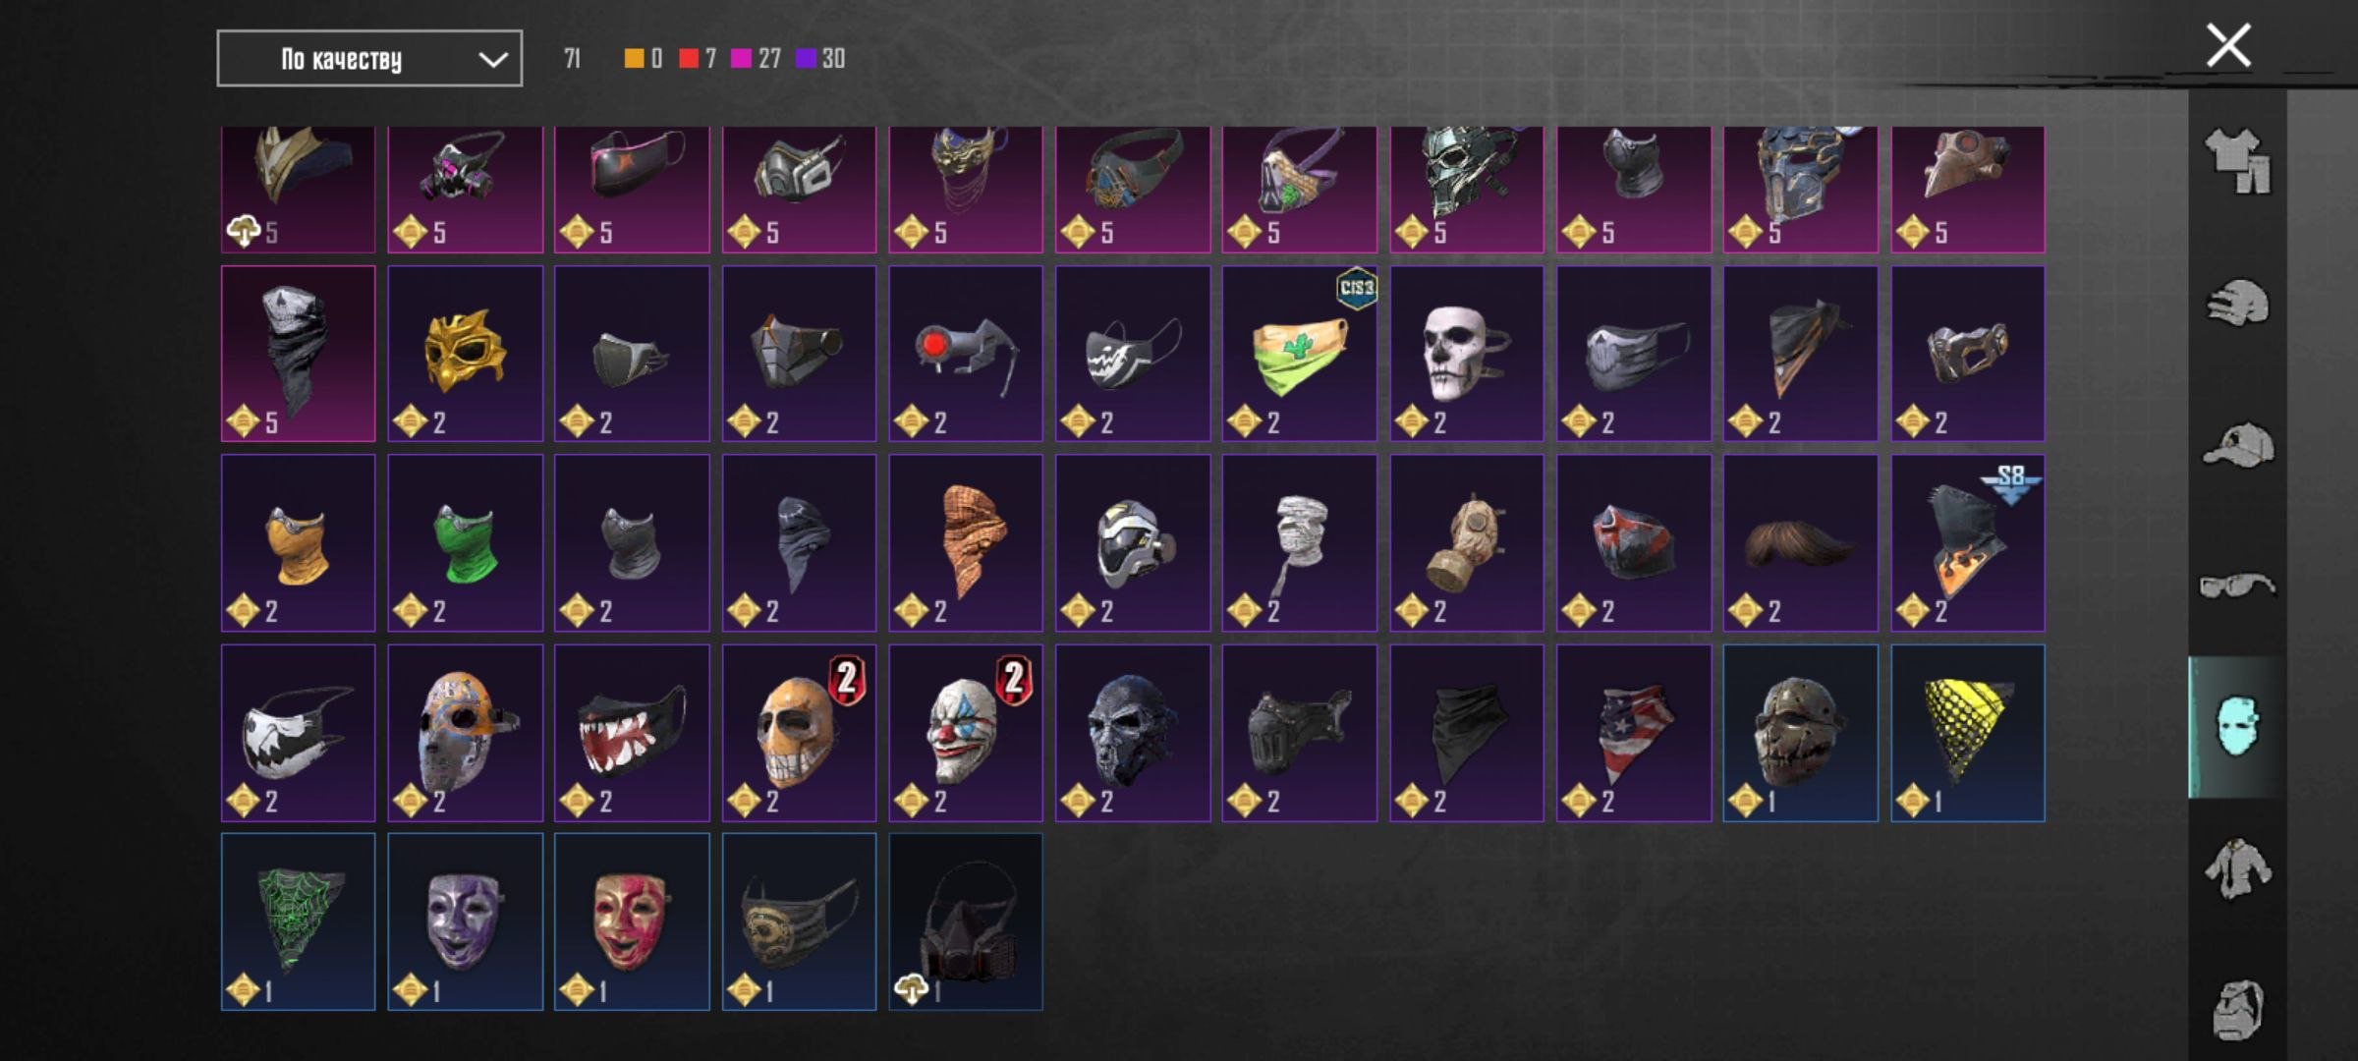Pick the green spiderweb bandana
This screenshot has height=1061, width=2358.
[298, 922]
